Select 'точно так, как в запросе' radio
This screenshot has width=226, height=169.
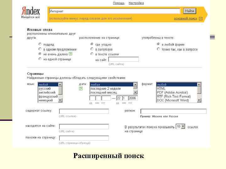click(x=158, y=49)
